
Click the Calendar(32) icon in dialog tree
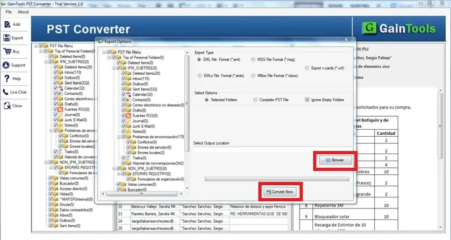point(129,94)
